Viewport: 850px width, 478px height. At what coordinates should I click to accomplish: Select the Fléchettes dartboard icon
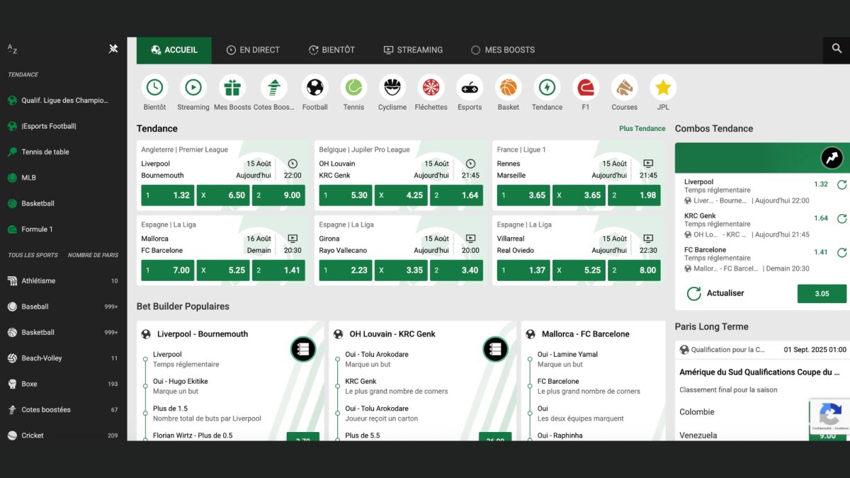click(x=431, y=87)
